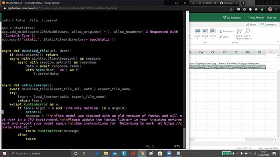The height and width of the screenshot is (157, 280).
Task: Click 'Count: 100' in Excel status bar
Action: [x=242, y=148]
